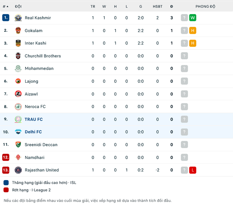Sort standings by the HSBT column
The width and height of the screenshot is (233, 207).
[157, 6]
